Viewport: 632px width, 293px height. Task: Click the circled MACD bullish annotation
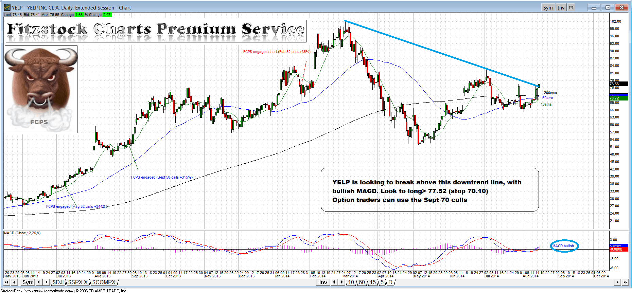point(563,246)
